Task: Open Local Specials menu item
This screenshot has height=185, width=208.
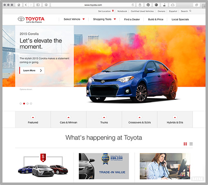Action: [180, 19]
